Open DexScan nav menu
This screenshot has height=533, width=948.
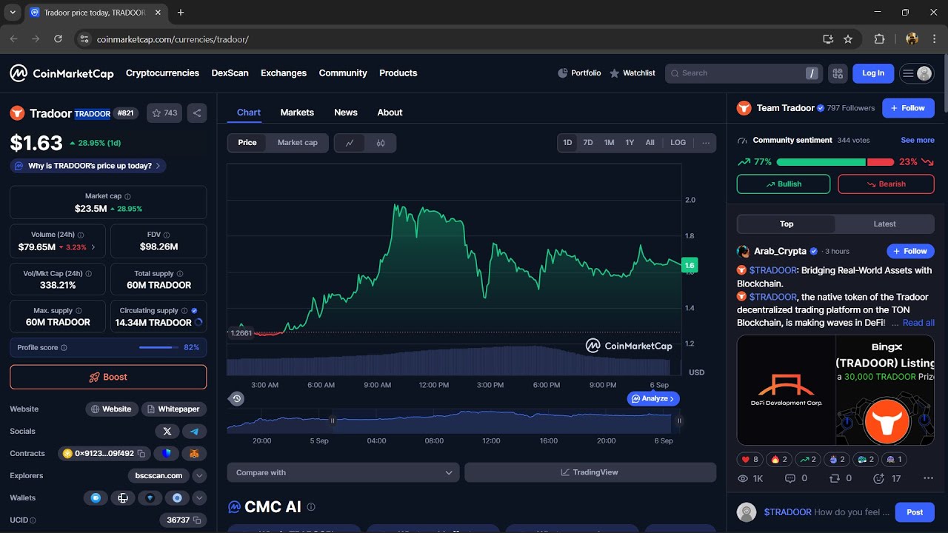[230, 73]
